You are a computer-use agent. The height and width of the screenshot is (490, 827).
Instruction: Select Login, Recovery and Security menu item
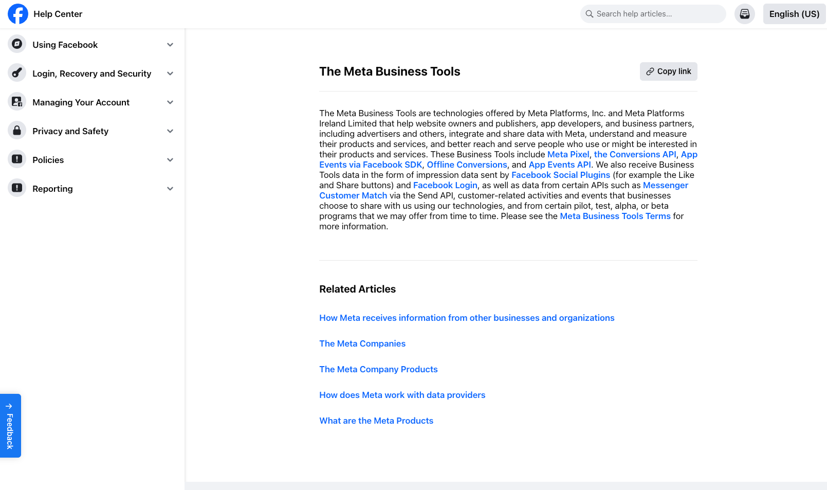click(92, 74)
